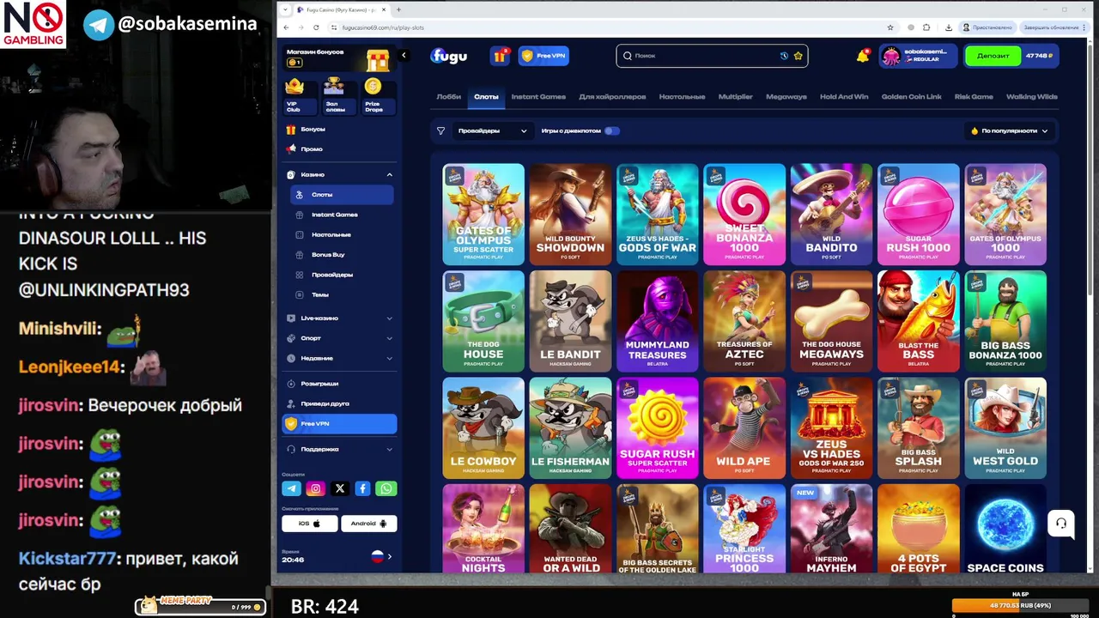The height and width of the screenshot is (618, 1099).
Task: Click the user avatar octopus icon
Action: click(x=891, y=56)
